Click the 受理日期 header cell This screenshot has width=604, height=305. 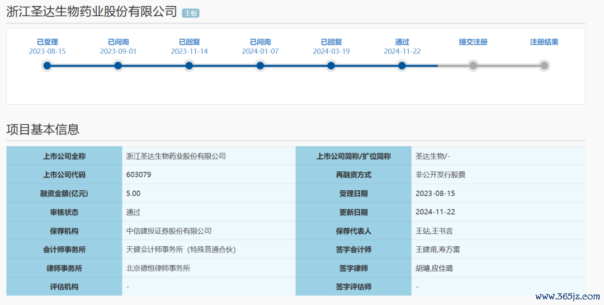coord(353,193)
